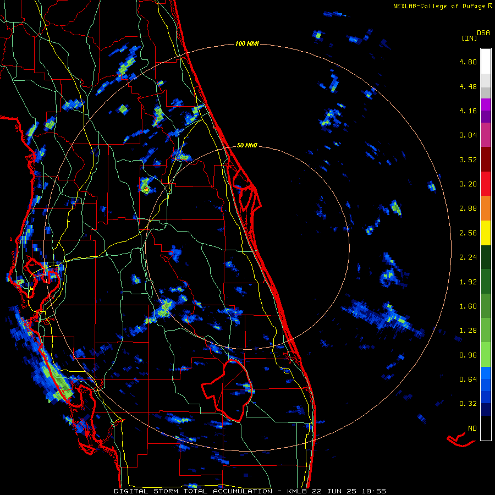Pick the black ND swatch in legend
495x495 pixels.
click(x=486, y=428)
